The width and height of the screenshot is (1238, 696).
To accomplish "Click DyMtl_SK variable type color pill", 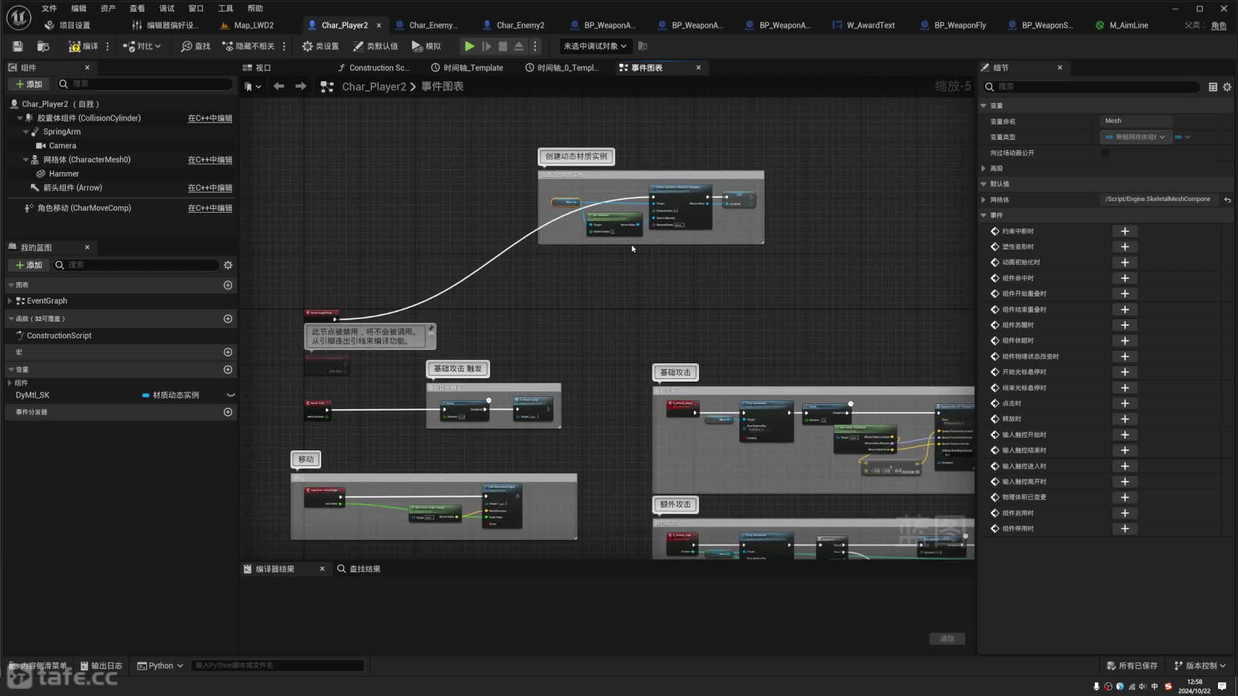I will click(146, 395).
